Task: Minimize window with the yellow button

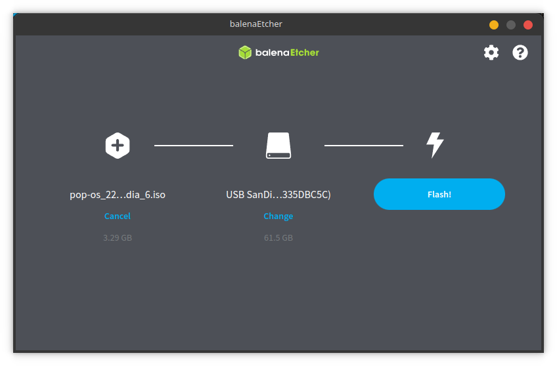Action: click(494, 25)
